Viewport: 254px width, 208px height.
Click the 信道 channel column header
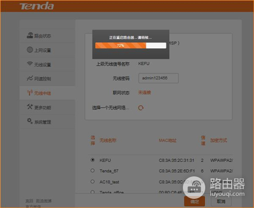(x=203, y=140)
